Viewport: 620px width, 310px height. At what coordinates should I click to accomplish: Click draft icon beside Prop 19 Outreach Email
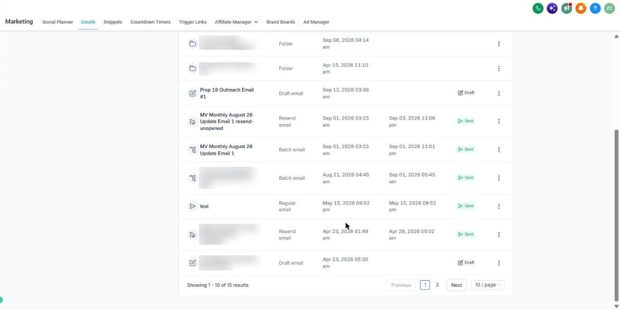click(192, 93)
